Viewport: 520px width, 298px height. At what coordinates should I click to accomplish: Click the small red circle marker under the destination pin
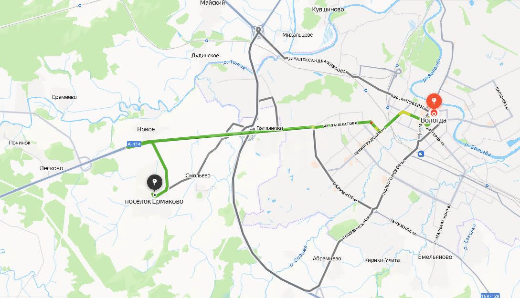click(434, 114)
